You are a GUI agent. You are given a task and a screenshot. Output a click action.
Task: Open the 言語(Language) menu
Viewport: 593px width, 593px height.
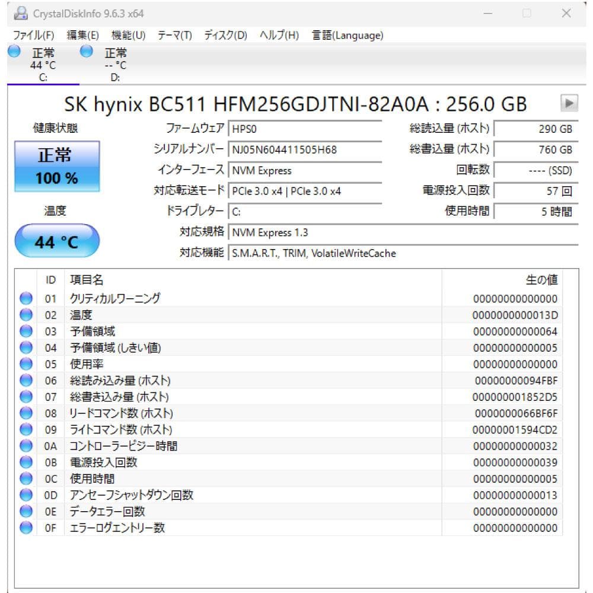click(x=349, y=35)
